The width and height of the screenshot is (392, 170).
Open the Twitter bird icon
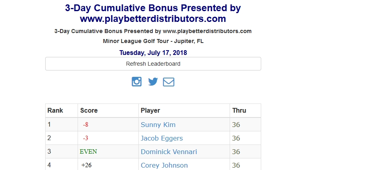153,82
